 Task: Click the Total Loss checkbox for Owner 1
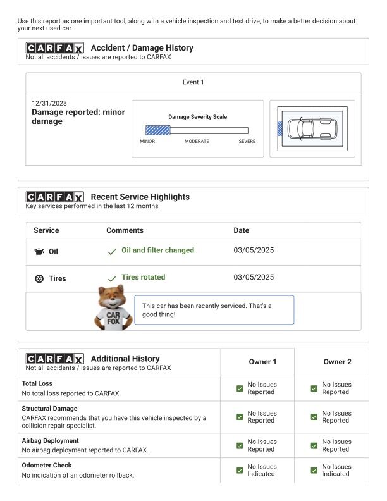pyautogui.click(x=240, y=388)
